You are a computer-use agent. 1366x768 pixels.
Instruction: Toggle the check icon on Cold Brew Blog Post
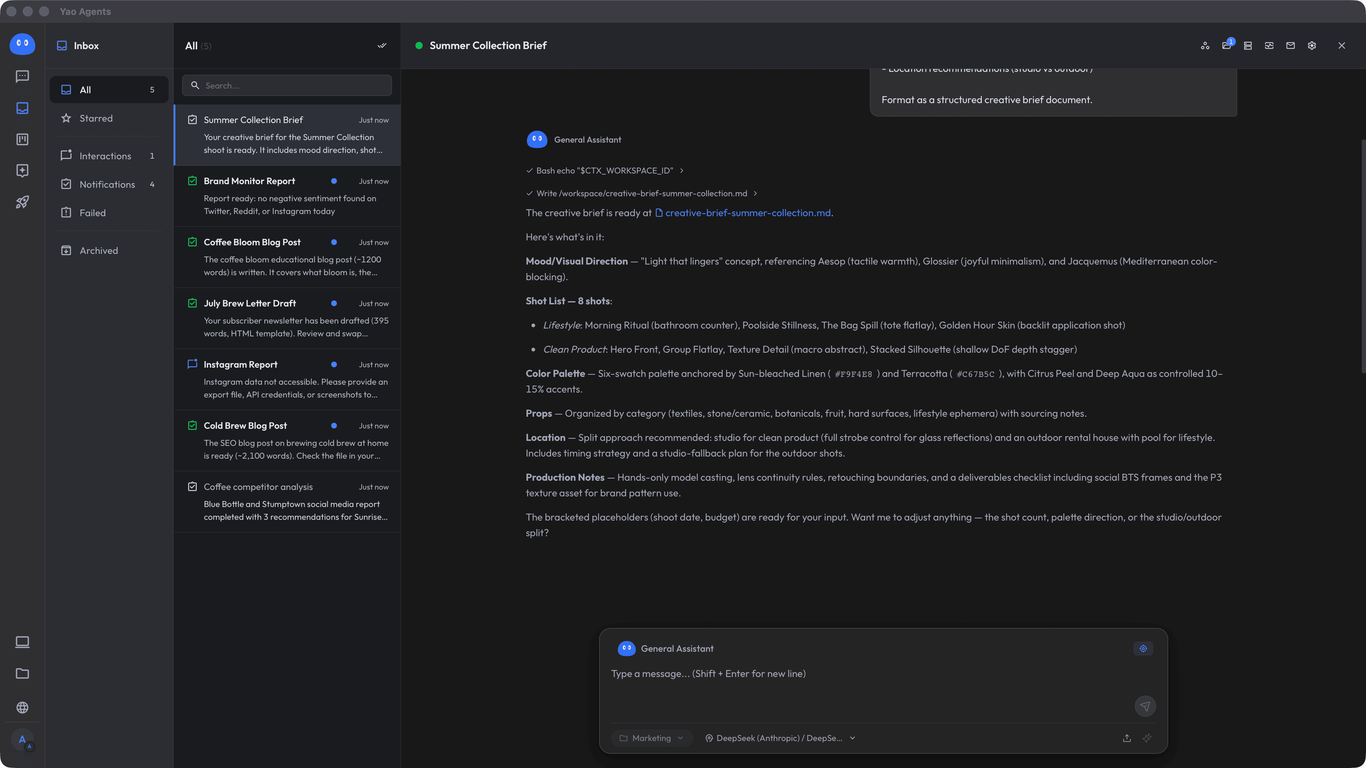192,426
